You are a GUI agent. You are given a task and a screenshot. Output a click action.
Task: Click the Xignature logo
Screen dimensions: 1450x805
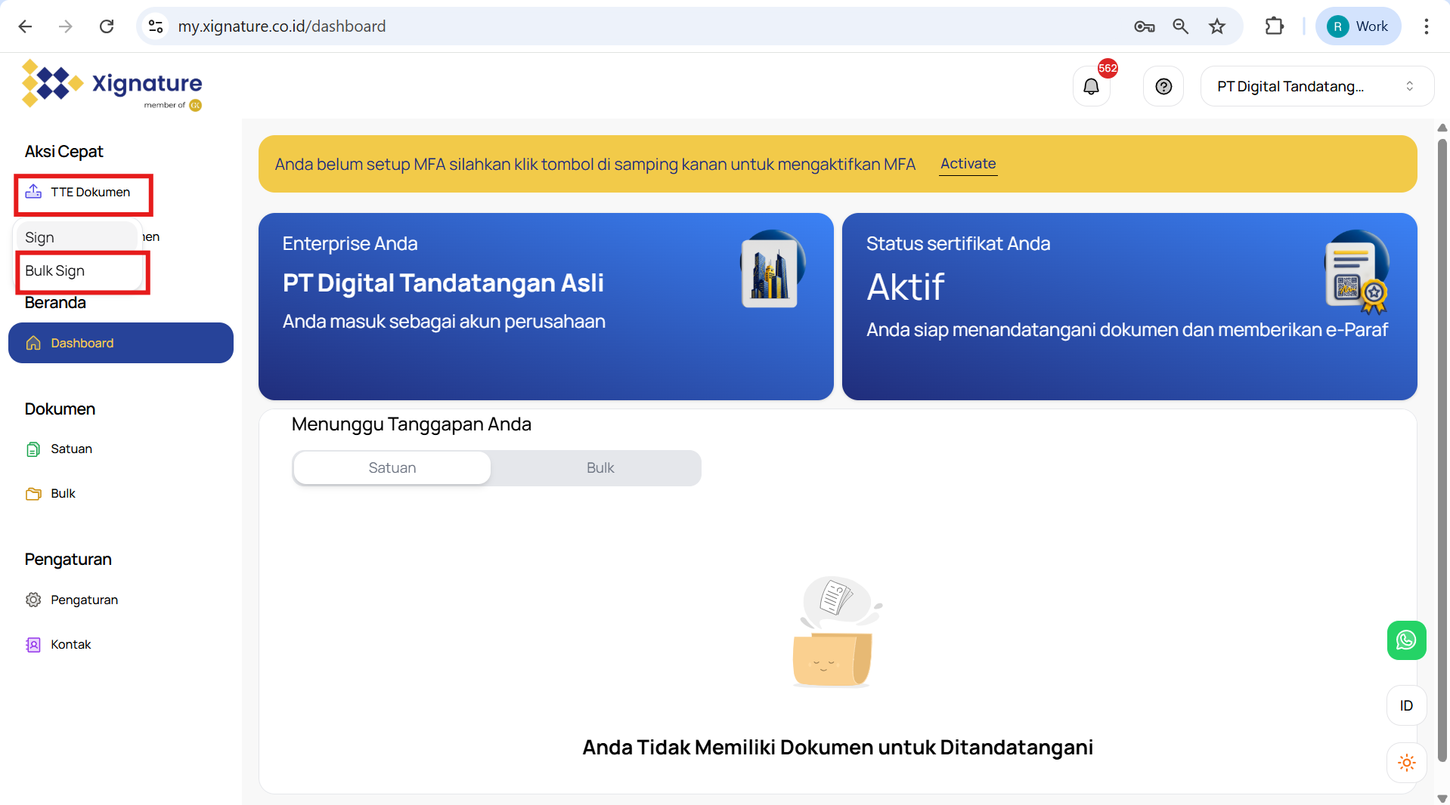(x=112, y=85)
